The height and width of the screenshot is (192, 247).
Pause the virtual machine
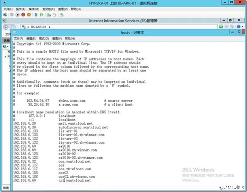(36, 15)
